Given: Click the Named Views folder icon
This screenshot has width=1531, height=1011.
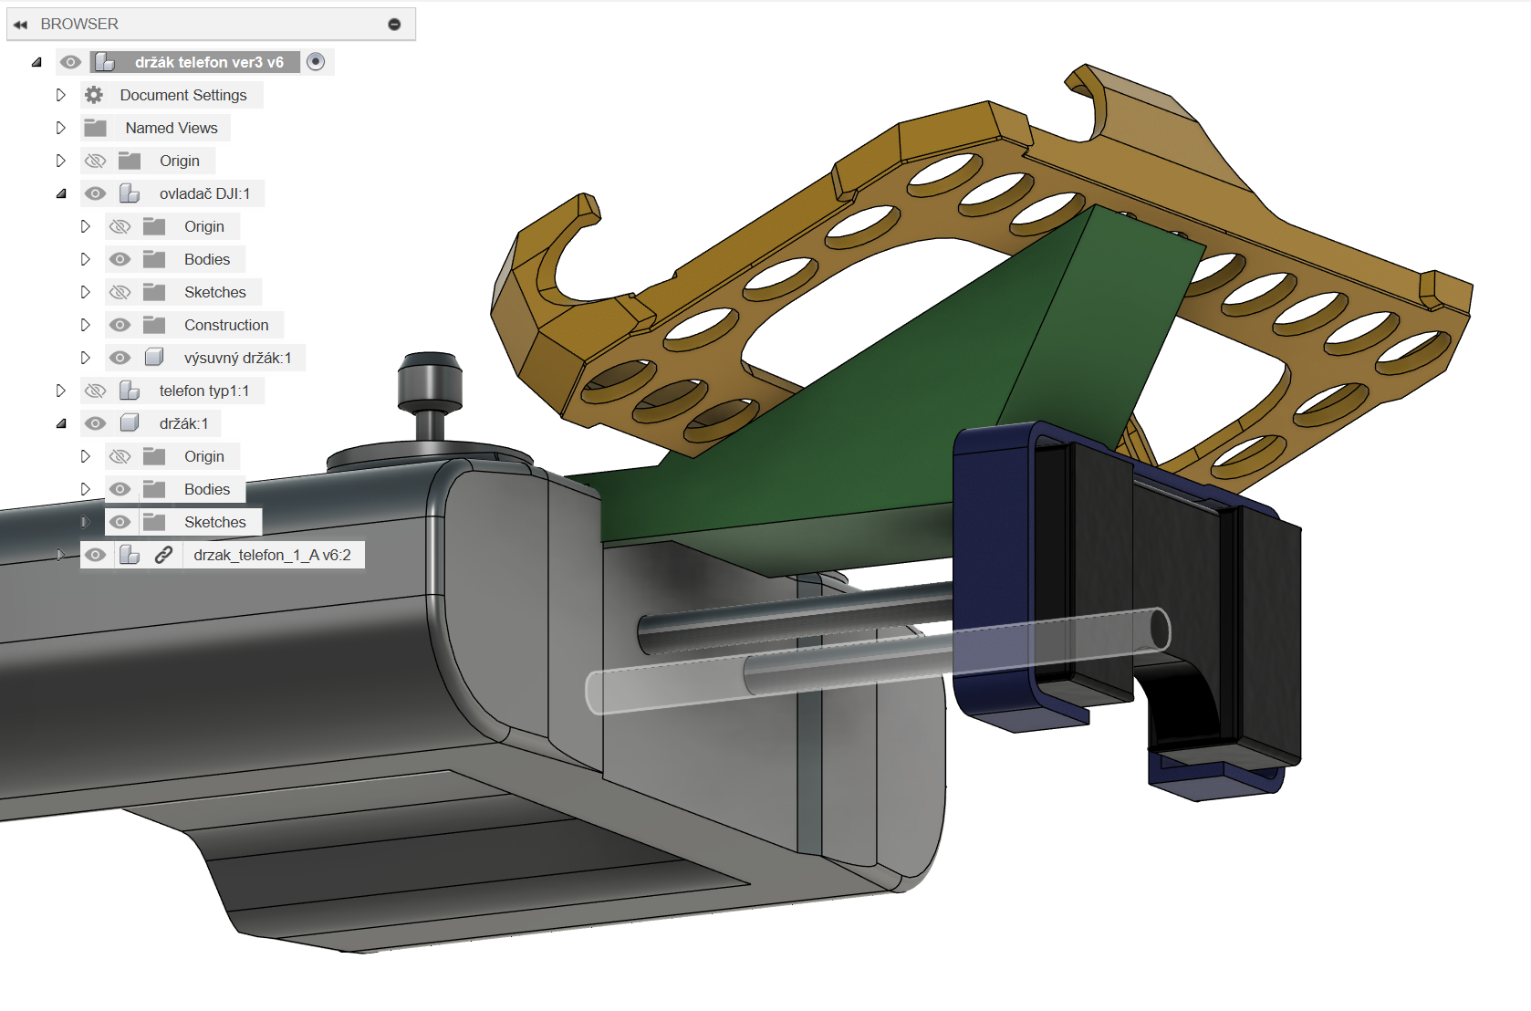Looking at the screenshot, I should coord(96,128).
